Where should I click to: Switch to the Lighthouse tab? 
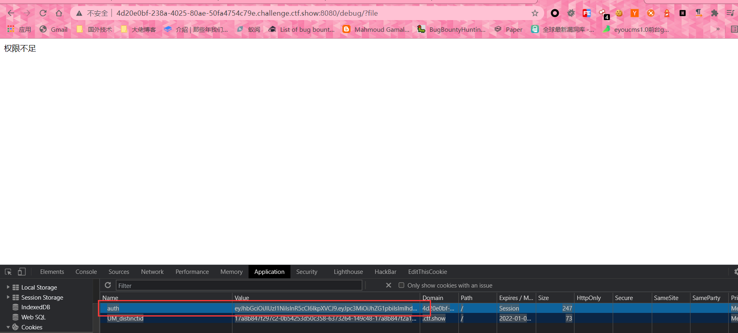(348, 272)
